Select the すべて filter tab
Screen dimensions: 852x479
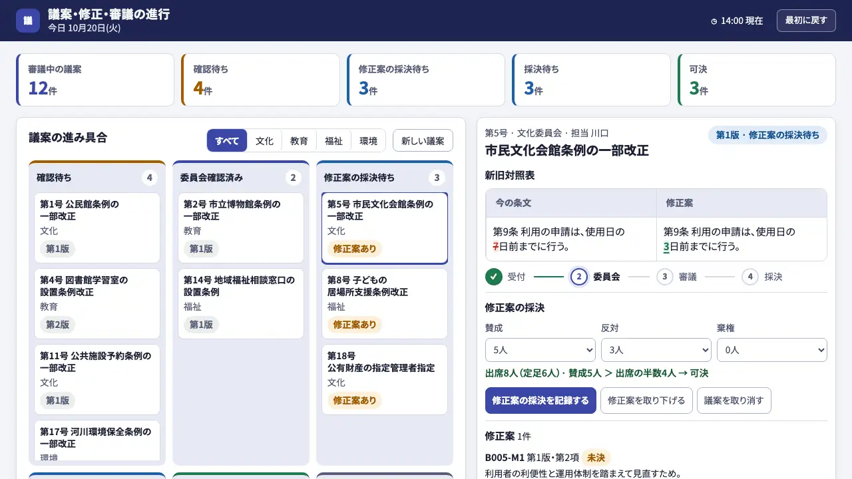(x=227, y=140)
